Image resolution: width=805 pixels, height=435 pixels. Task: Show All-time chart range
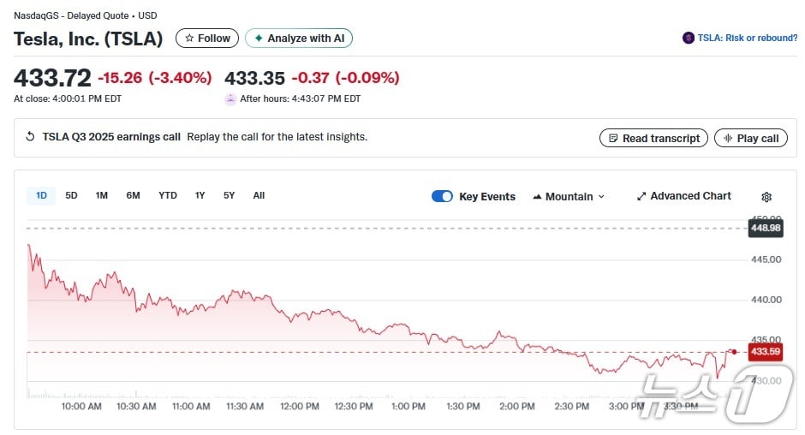tap(259, 195)
